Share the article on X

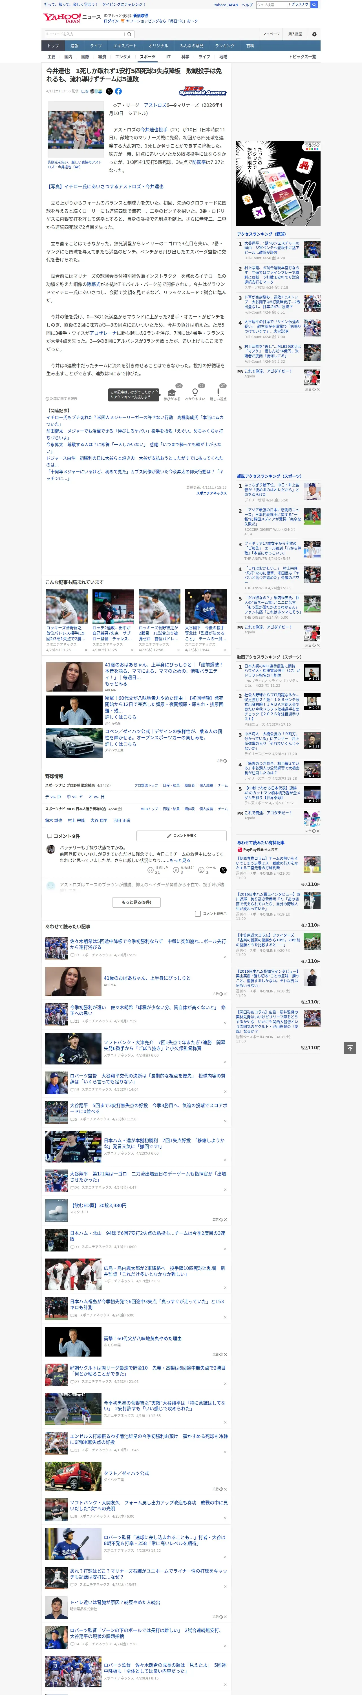(x=110, y=92)
